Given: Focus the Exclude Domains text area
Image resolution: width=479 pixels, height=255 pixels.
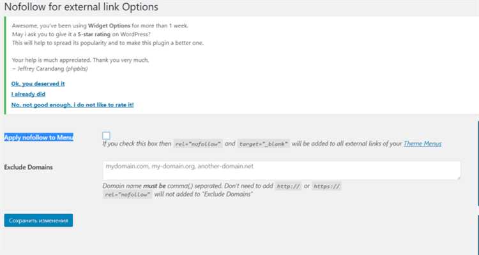Looking at the screenshot, I should pyautogui.click(x=282, y=170).
